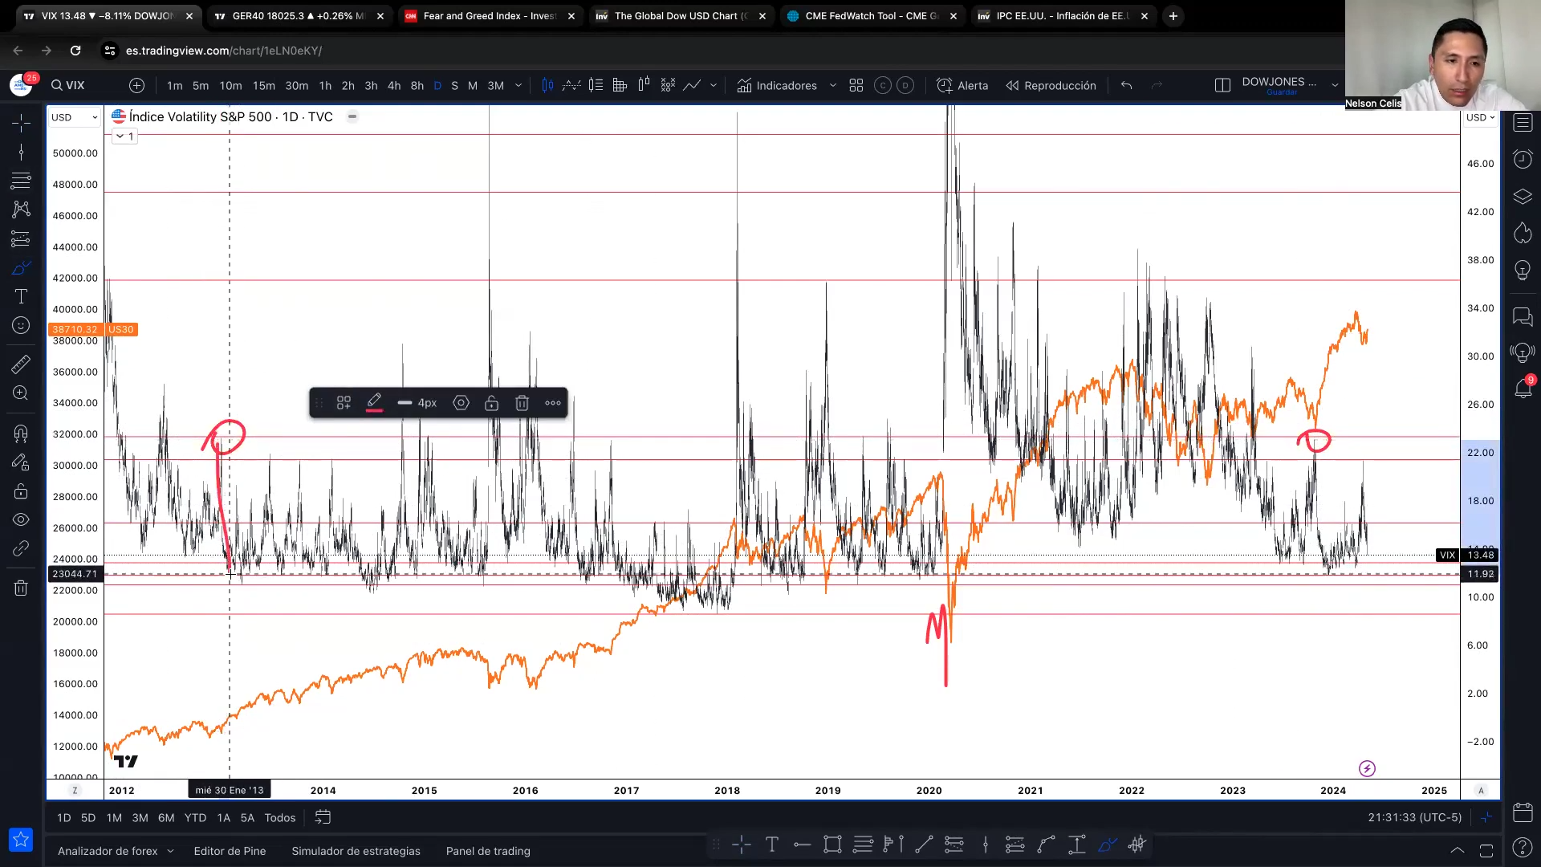Toggle hide all drawings eye icon
Screen dimensions: 1541x867
21,520
